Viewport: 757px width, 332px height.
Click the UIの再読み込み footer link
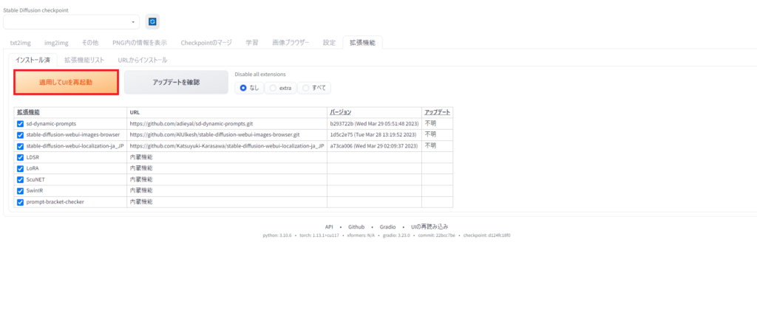(430, 226)
